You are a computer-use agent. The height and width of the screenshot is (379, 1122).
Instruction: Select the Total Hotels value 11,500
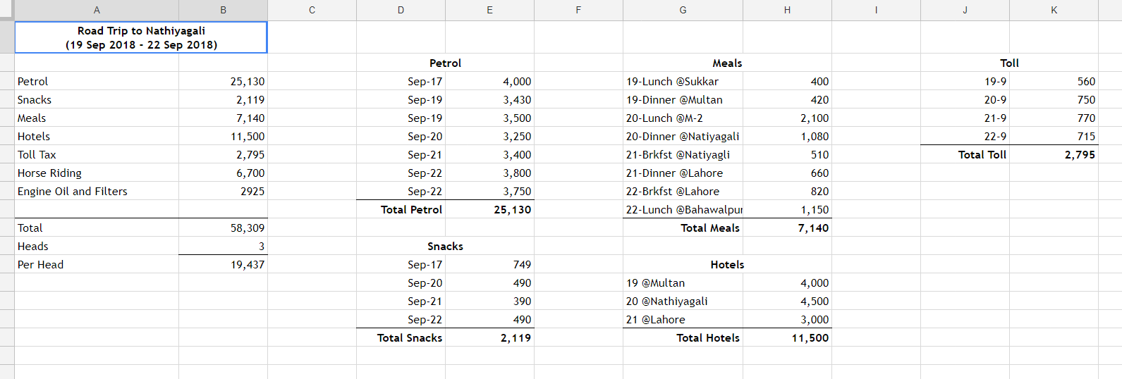click(x=788, y=337)
